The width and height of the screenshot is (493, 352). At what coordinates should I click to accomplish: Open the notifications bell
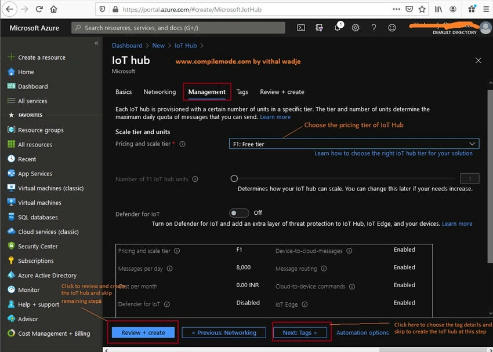pos(338,28)
